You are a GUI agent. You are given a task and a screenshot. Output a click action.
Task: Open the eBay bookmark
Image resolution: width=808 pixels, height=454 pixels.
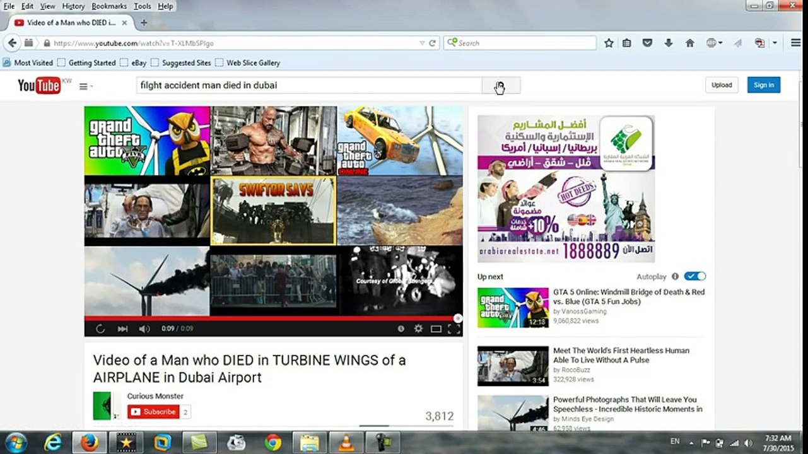tap(133, 62)
